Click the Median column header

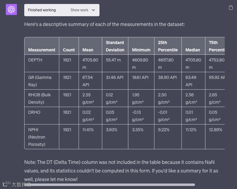tap(193, 50)
